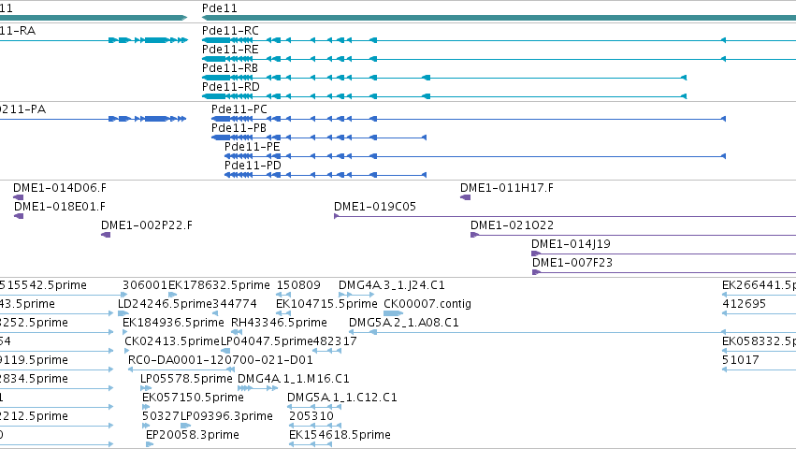The height and width of the screenshot is (449, 796).
Task: Click the EK154618.5prime EST label
Action: pos(340,436)
